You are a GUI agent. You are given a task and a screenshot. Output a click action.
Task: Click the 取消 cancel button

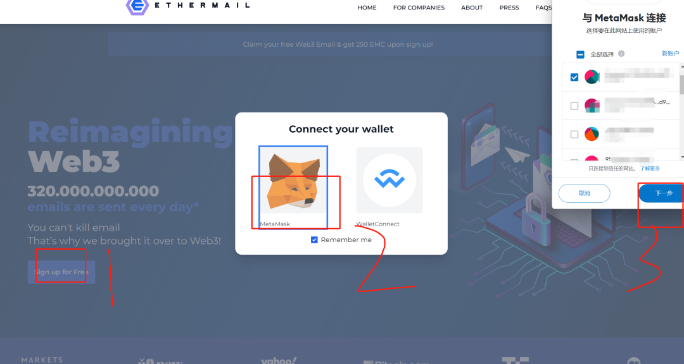tap(584, 193)
